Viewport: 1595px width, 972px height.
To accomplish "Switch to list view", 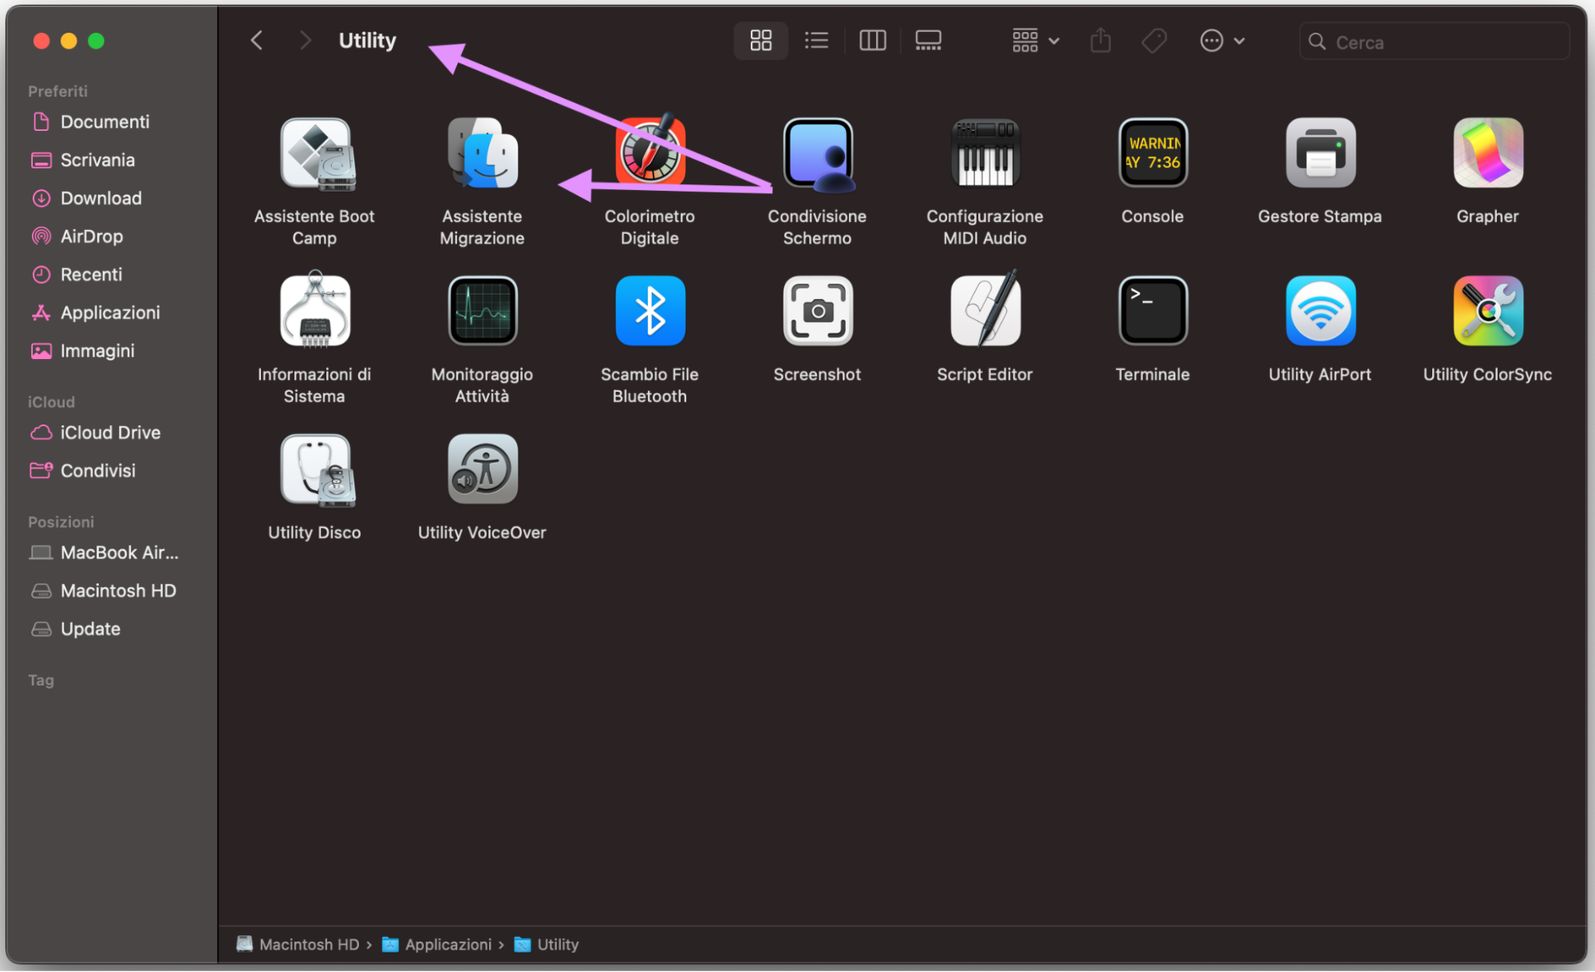I will click(816, 40).
